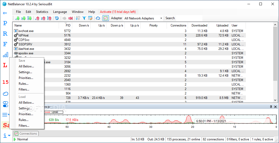
Task: Set high download priority with triple green arrows
Action: click(29, 18)
